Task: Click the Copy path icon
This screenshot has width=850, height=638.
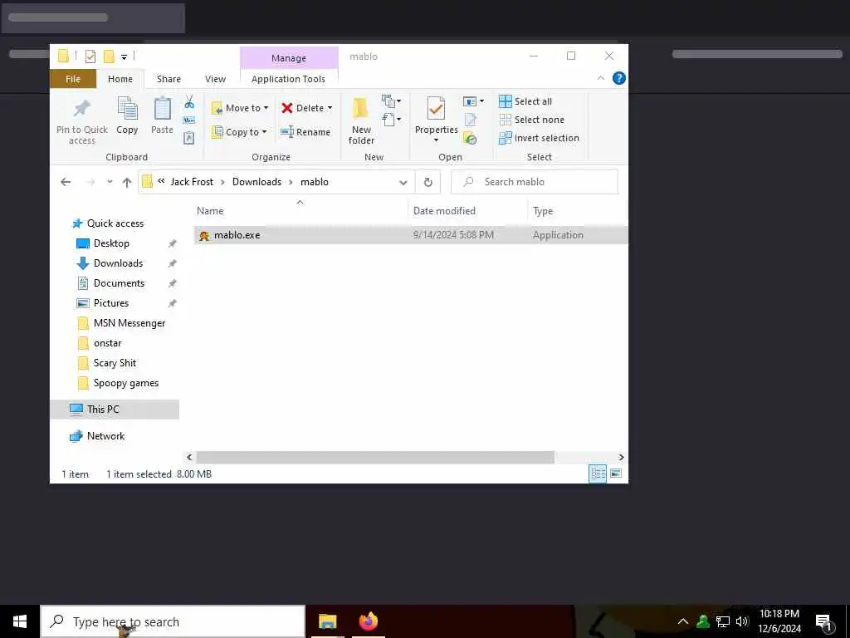Action: 189,120
